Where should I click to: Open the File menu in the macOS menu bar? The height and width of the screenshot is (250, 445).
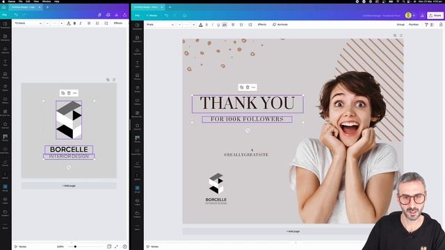point(20,1)
